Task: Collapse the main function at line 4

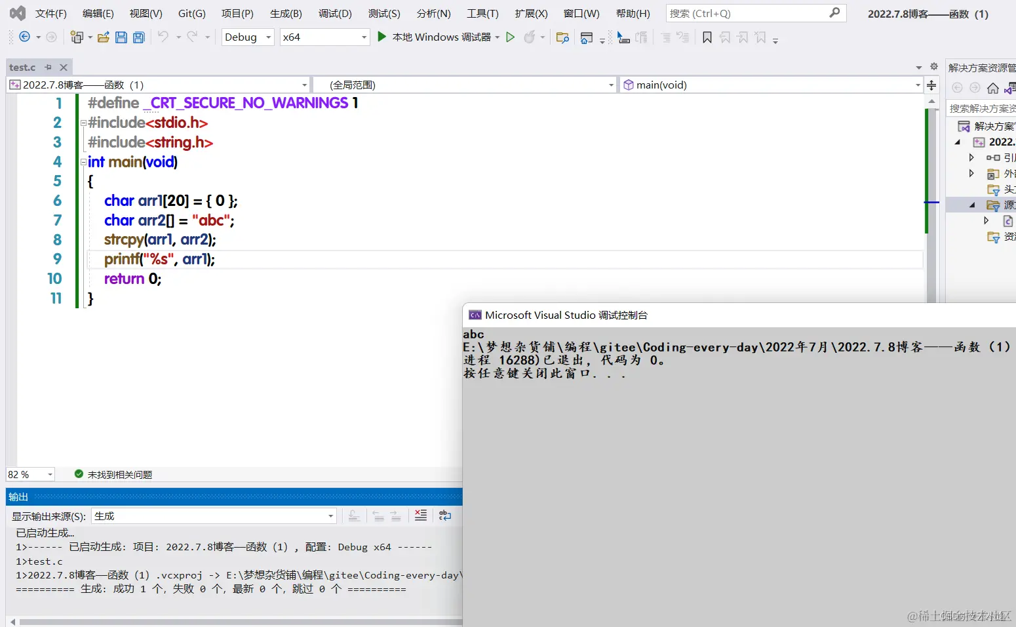Action: click(x=83, y=162)
